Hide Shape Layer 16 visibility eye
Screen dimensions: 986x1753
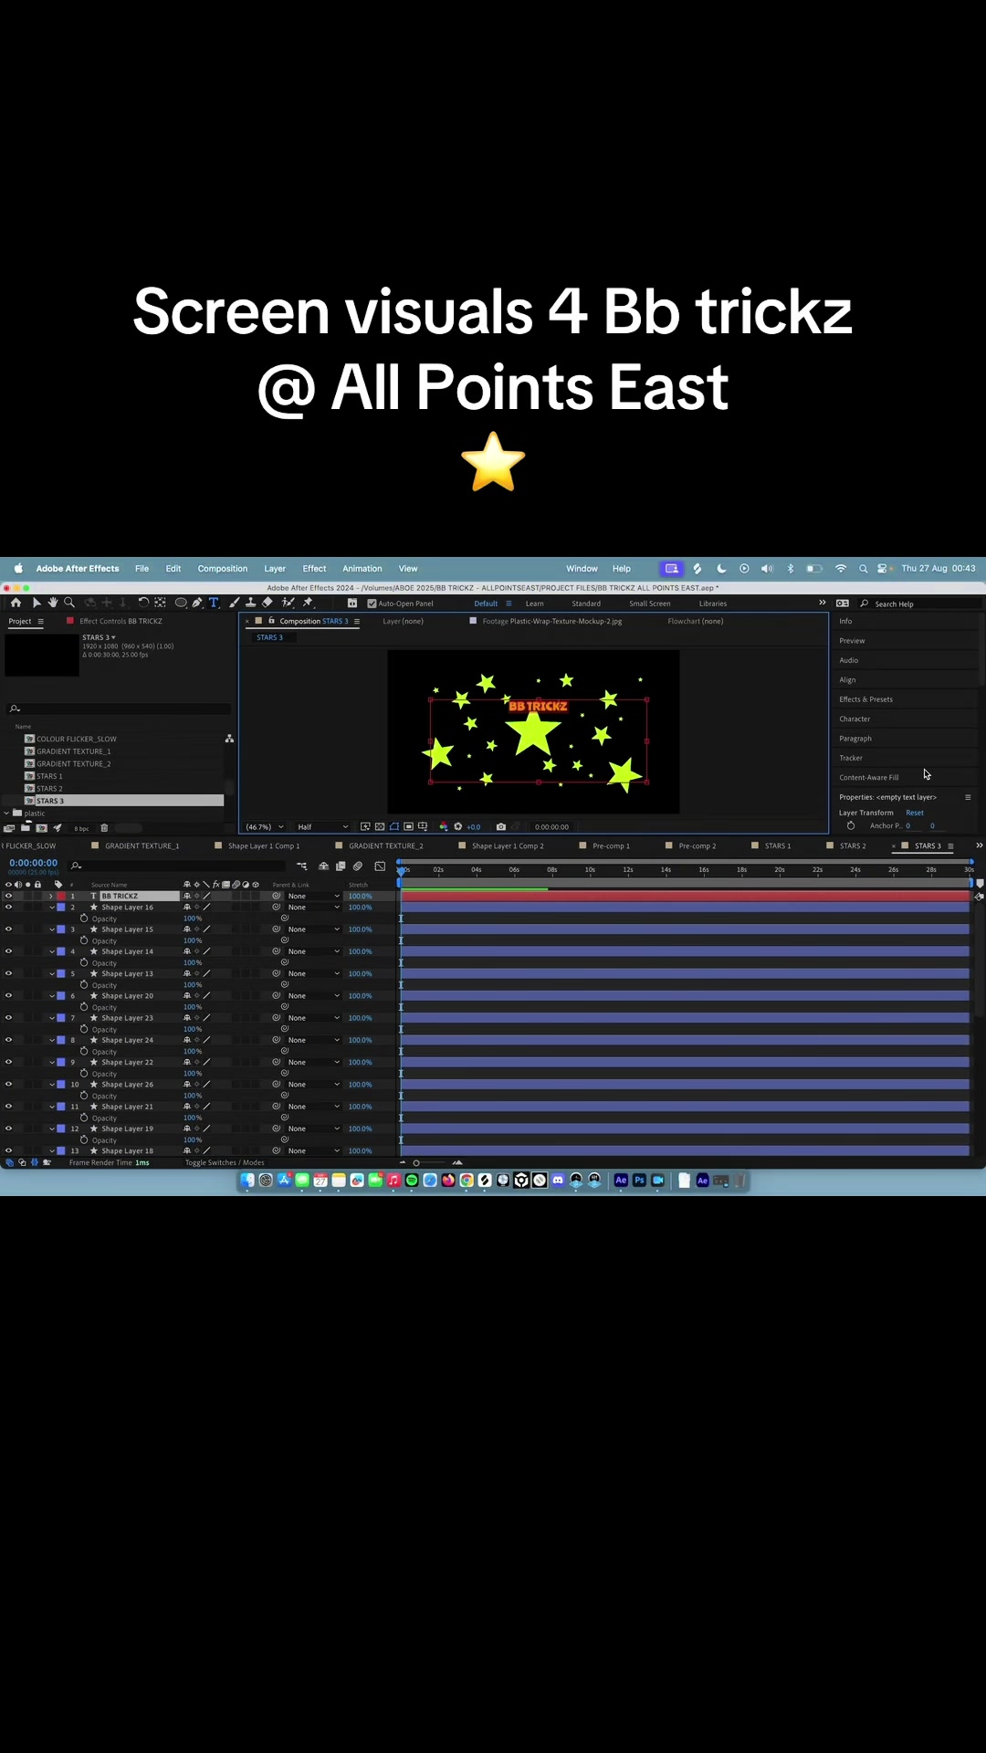coord(8,908)
